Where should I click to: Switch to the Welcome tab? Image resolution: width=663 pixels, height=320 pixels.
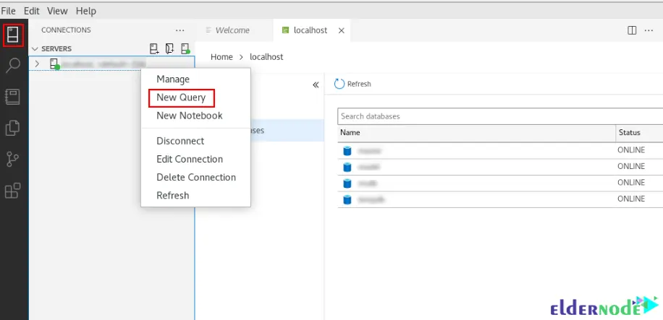coord(232,30)
